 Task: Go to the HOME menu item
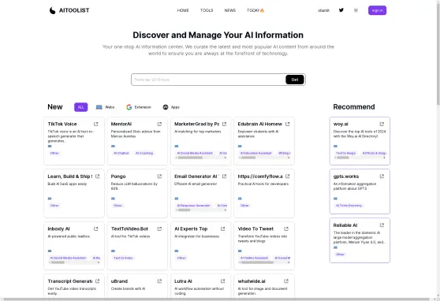pyautogui.click(x=183, y=10)
